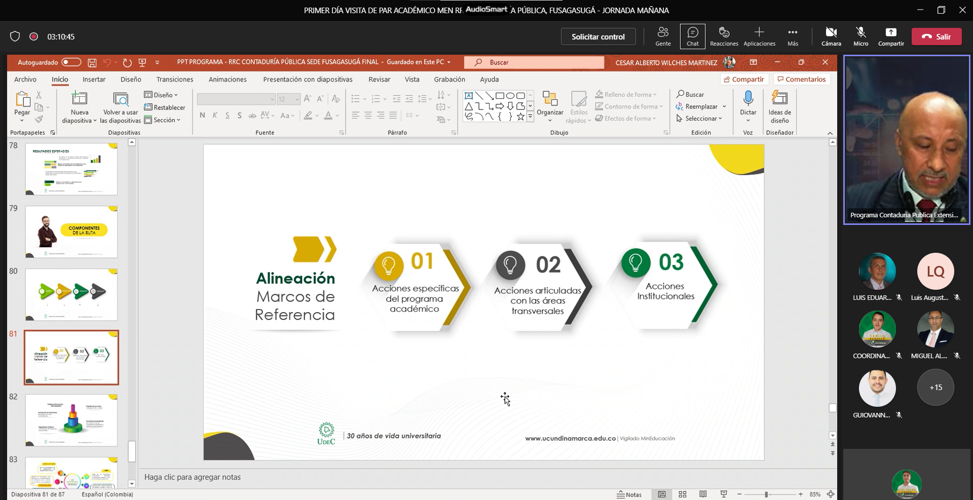Expand the Reemplazar dropdown arrow

point(724,106)
